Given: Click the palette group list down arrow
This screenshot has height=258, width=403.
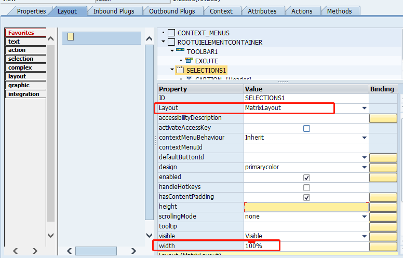Looking at the screenshot, I should [50, 235].
